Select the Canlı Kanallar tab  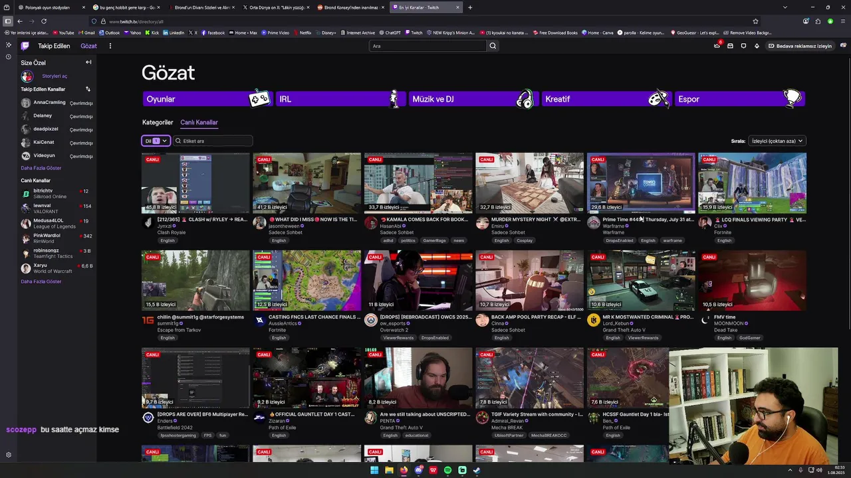tap(199, 122)
